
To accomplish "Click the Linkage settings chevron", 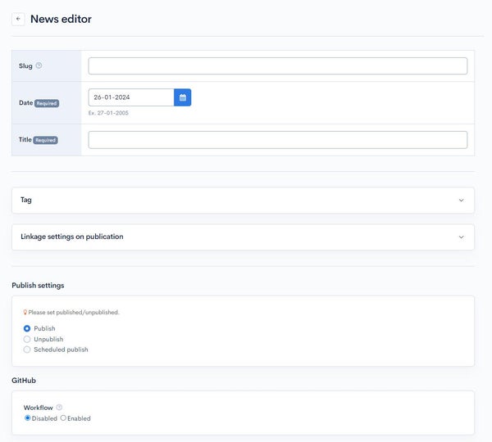I will (x=461, y=237).
